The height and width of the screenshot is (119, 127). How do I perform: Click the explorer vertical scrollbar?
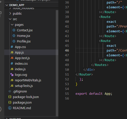point(57,63)
